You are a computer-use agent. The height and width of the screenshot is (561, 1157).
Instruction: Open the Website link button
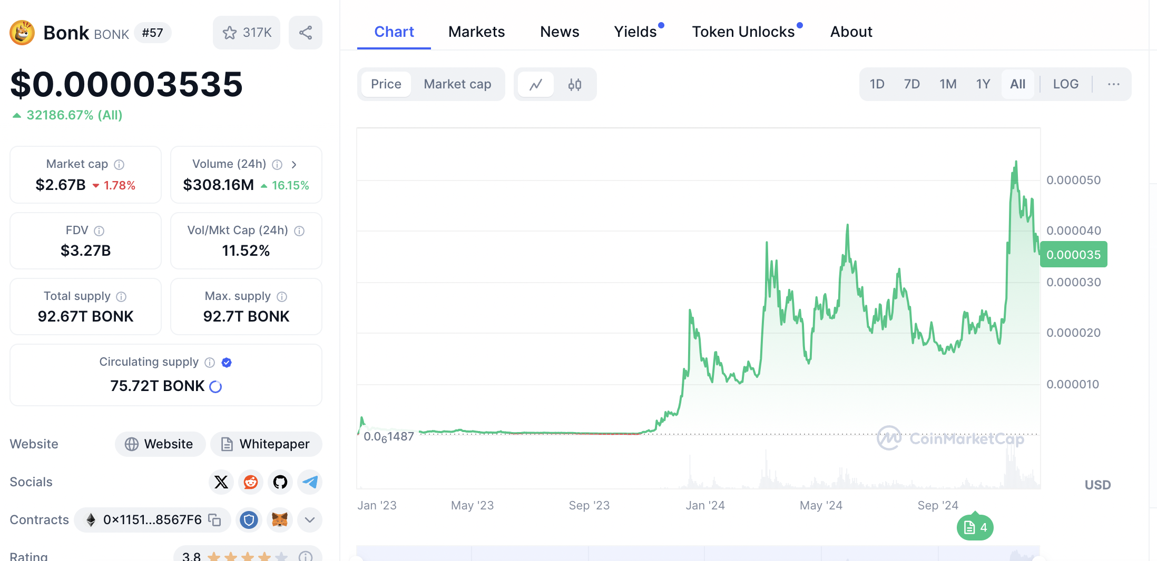coord(160,444)
